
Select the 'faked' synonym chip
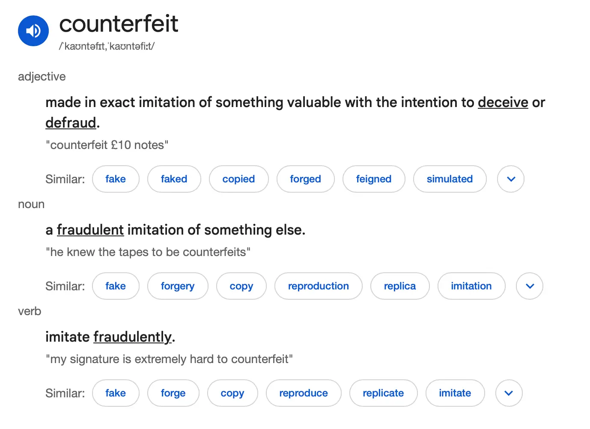click(x=174, y=179)
